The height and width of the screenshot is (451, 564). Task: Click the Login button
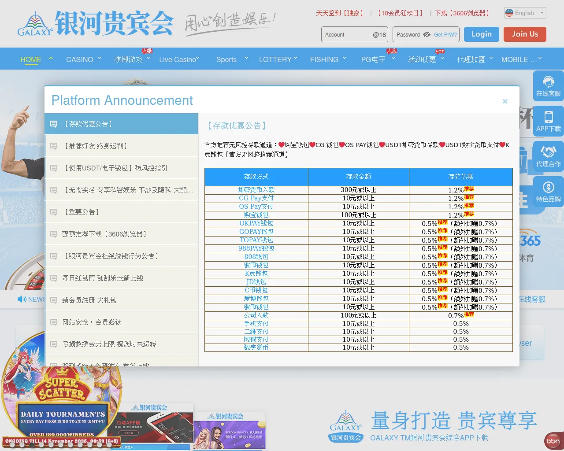pyautogui.click(x=481, y=34)
